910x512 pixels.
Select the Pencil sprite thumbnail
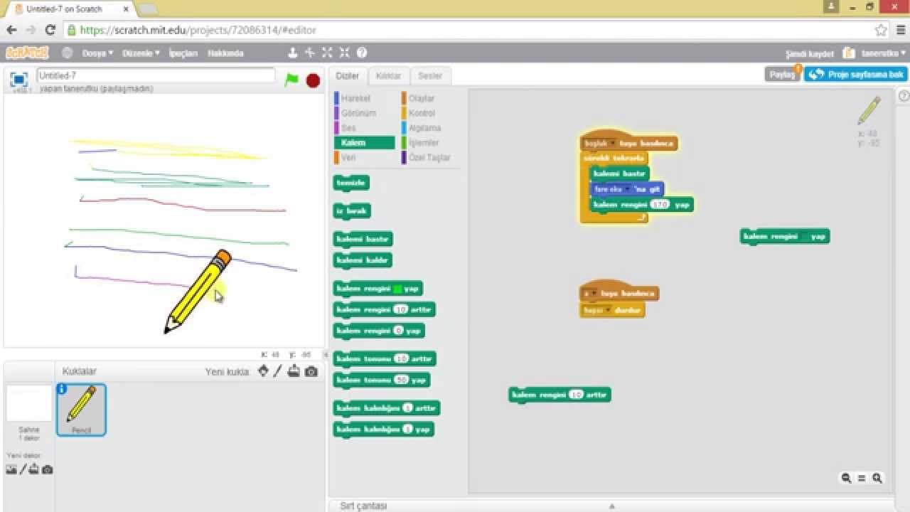(81, 410)
